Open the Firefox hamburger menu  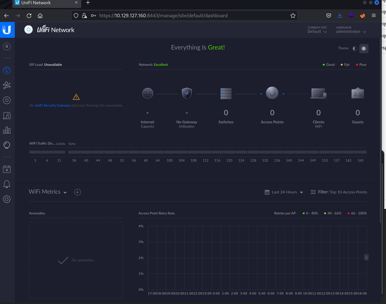pos(374,16)
